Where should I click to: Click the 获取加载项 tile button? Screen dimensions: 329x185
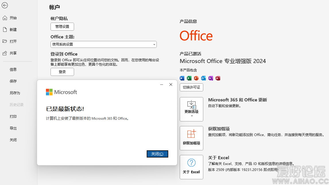click(x=191, y=138)
